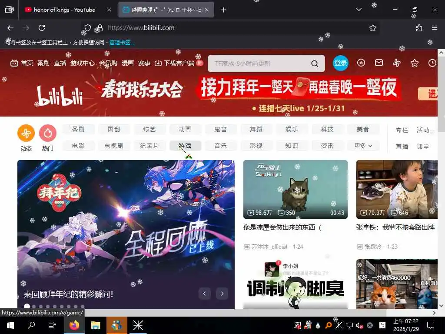The height and width of the screenshot is (334, 445).
Task: Open 赛事 in top navigation
Action: click(x=144, y=63)
